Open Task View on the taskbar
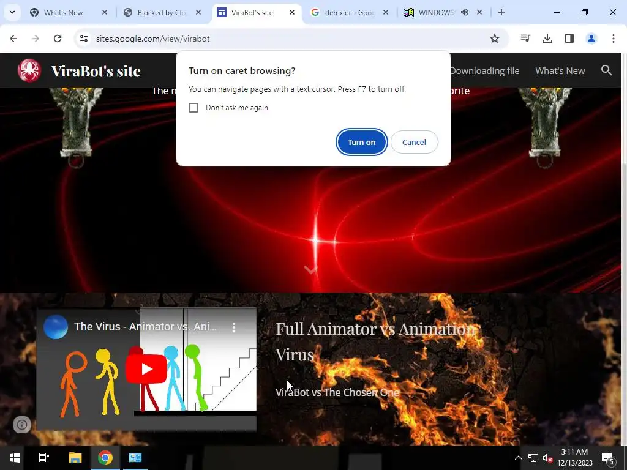The image size is (627, 470). [43, 458]
